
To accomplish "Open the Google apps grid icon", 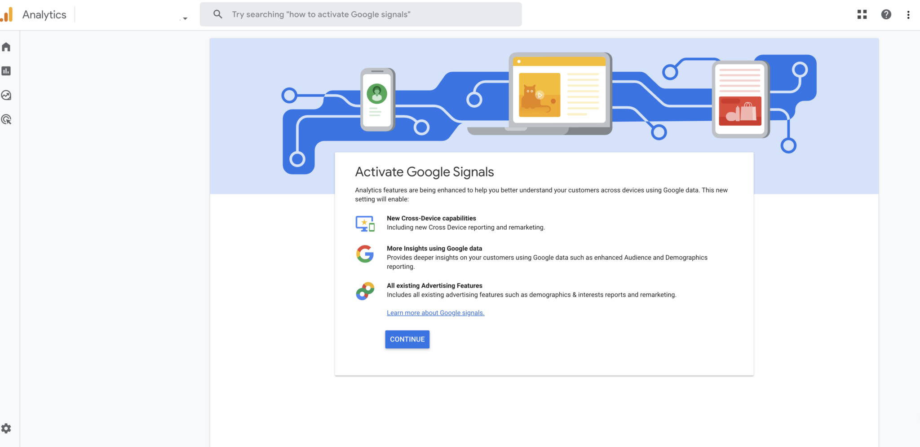I will click(x=862, y=14).
